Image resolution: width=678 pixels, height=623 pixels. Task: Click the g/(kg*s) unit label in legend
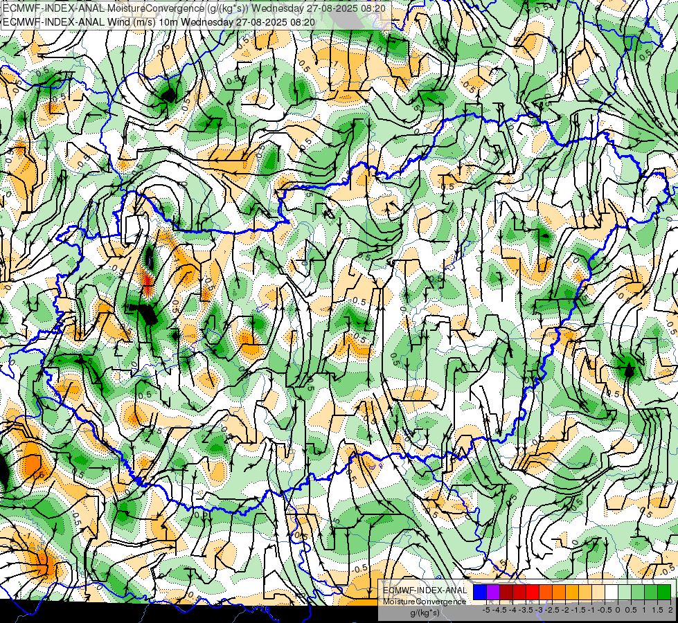pos(425,613)
